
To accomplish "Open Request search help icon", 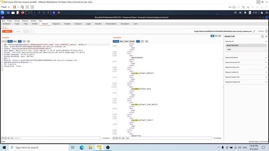I will point(3,138).
